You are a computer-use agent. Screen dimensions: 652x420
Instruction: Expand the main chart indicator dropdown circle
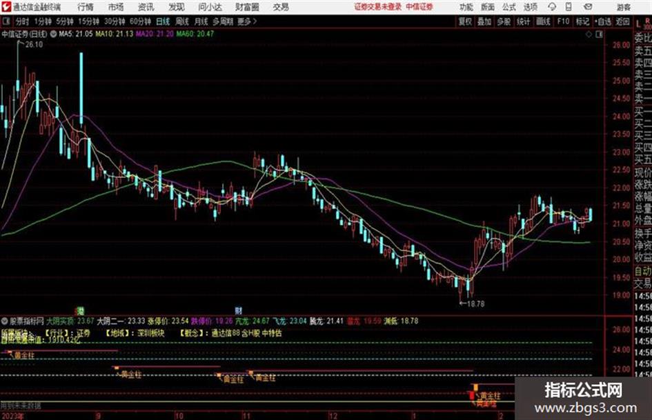pos(54,34)
